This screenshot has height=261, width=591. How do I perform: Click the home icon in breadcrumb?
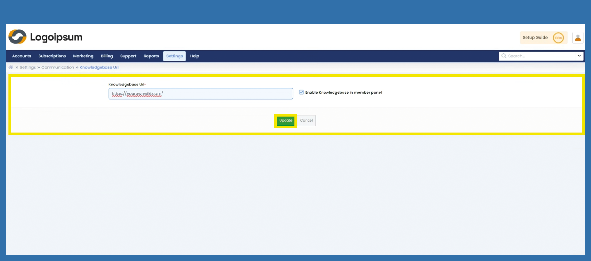[11, 67]
